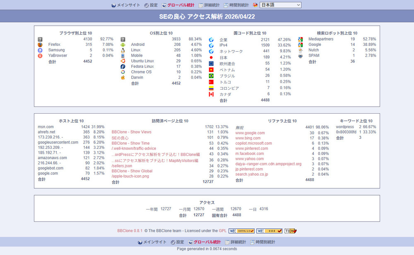
Task: Open the BBClone - Show Views page link
Action: point(131,132)
